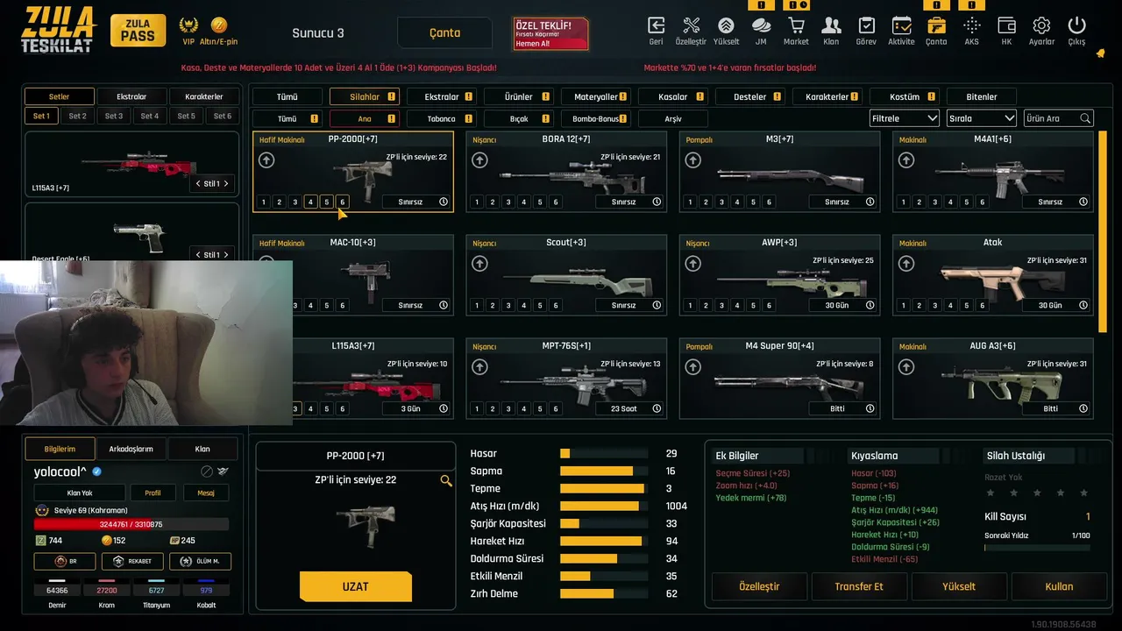Click previous style arrow for L115A3
1122x631 pixels.
(x=198, y=184)
